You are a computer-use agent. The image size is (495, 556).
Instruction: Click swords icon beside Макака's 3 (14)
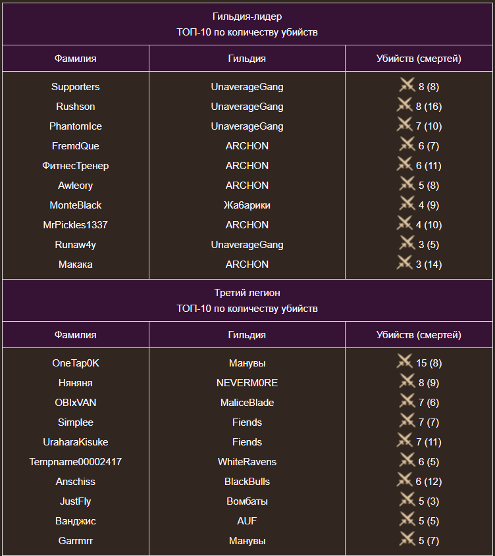pyautogui.click(x=404, y=263)
